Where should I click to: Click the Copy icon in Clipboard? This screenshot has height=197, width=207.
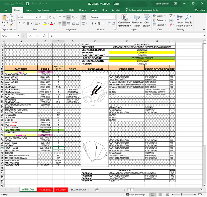click(x=11, y=20)
